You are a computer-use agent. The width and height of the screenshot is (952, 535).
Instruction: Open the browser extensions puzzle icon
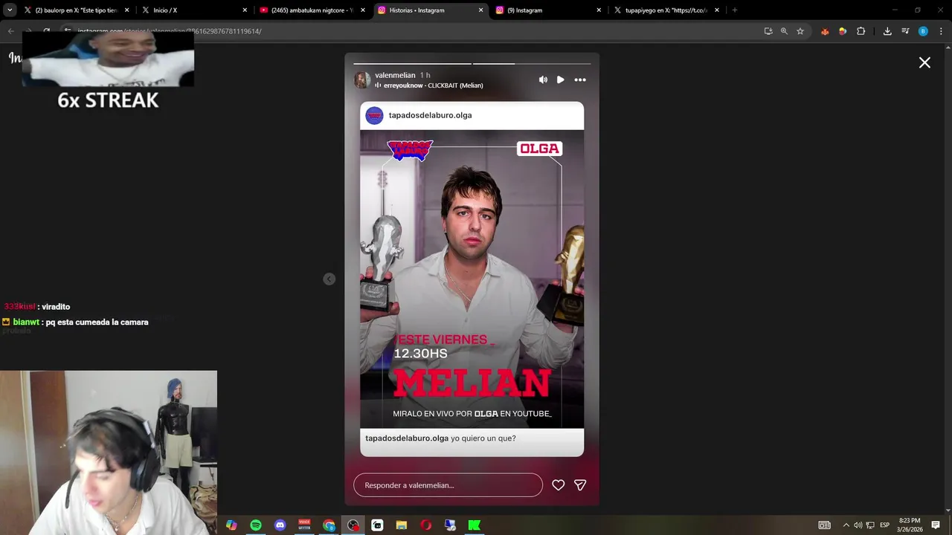pyautogui.click(x=861, y=31)
